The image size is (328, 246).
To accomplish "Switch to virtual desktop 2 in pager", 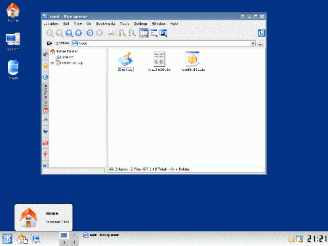I will [74, 235].
